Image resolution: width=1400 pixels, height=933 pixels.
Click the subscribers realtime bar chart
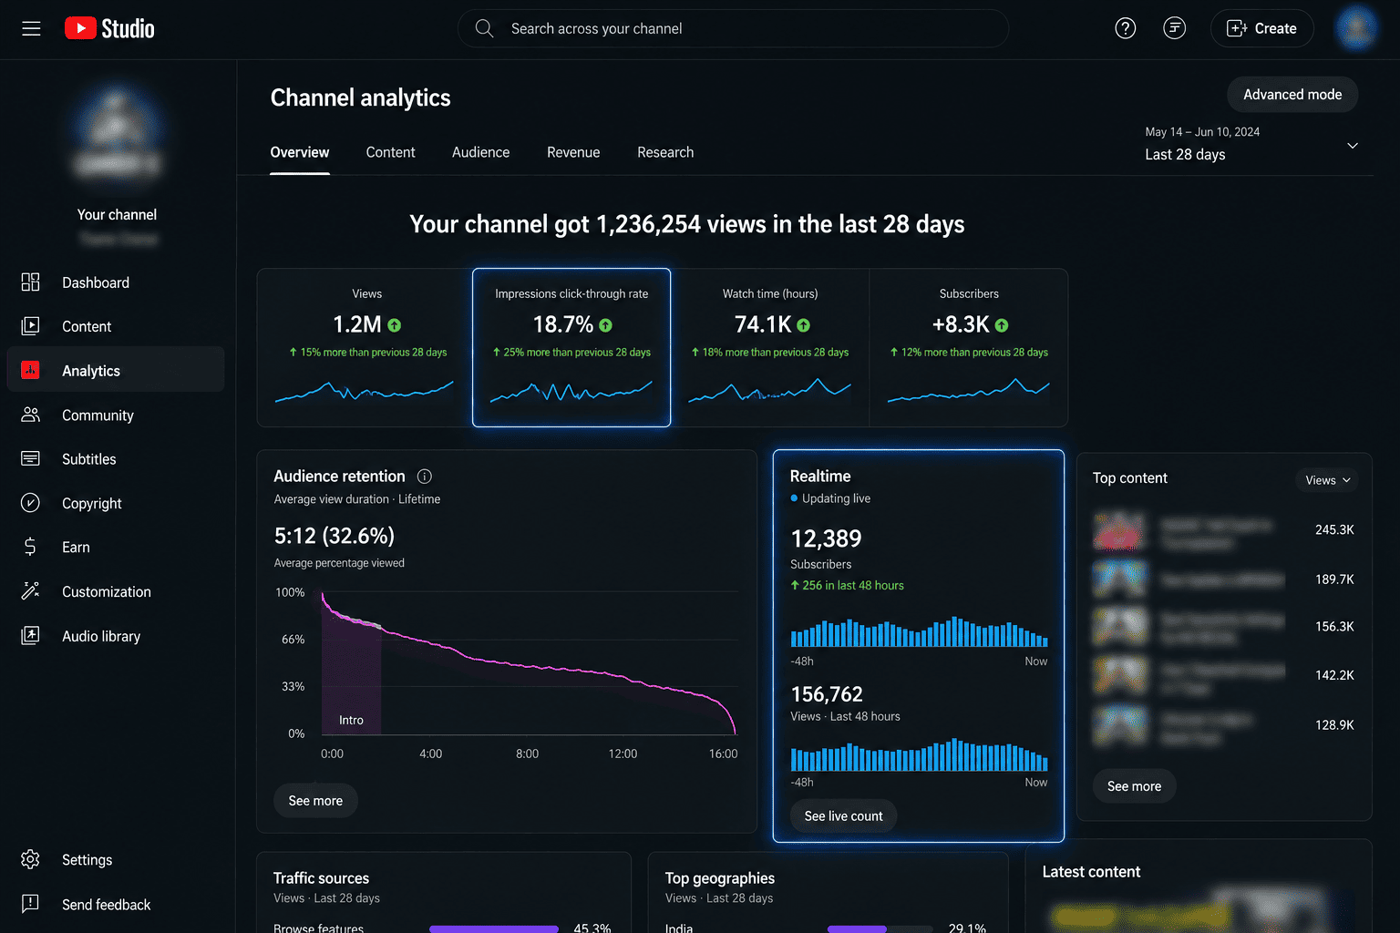(x=919, y=631)
